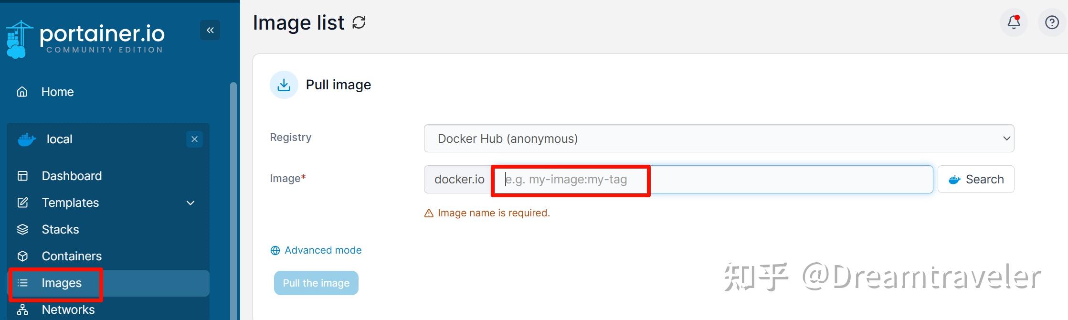Click the Dashboard layout icon
Image resolution: width=1068 pixels, height=320 pixels.
(x=22, y=176)
